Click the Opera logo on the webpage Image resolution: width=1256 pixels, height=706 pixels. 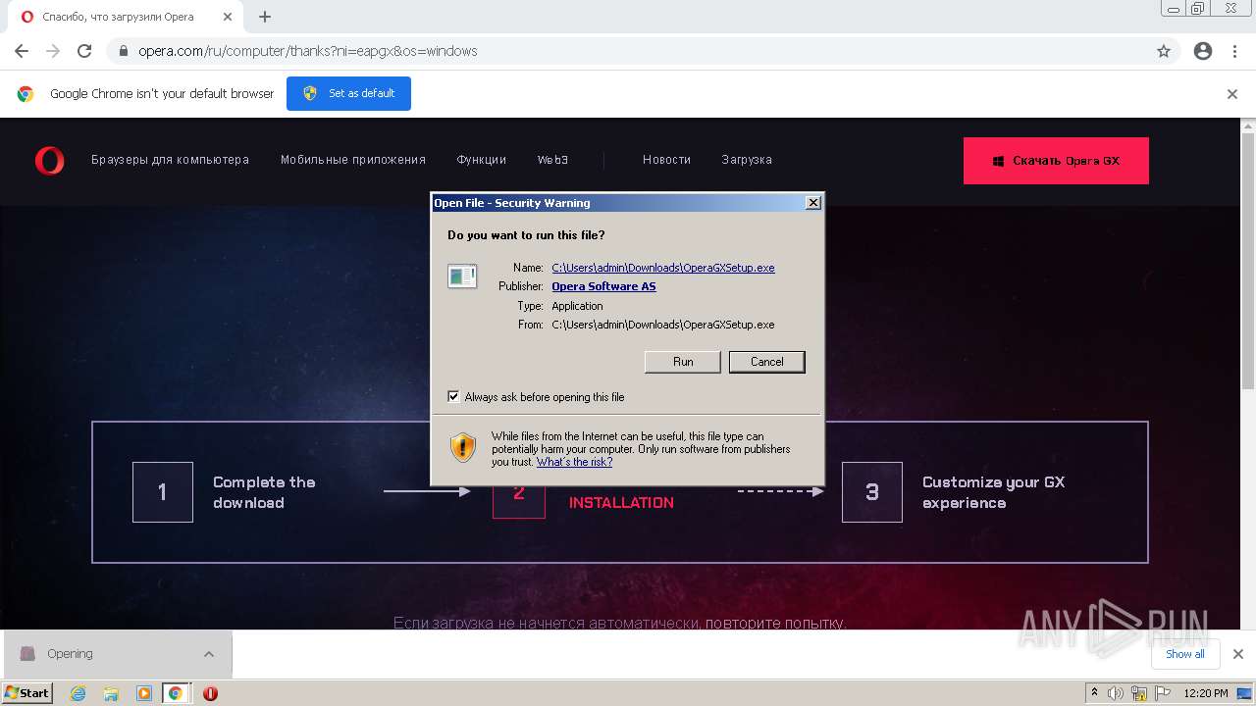pos(49,160)
